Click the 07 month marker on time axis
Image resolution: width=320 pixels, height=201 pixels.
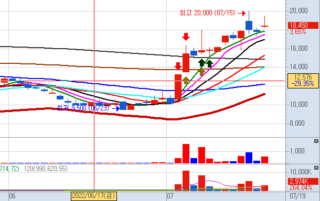tap(170, 196)
